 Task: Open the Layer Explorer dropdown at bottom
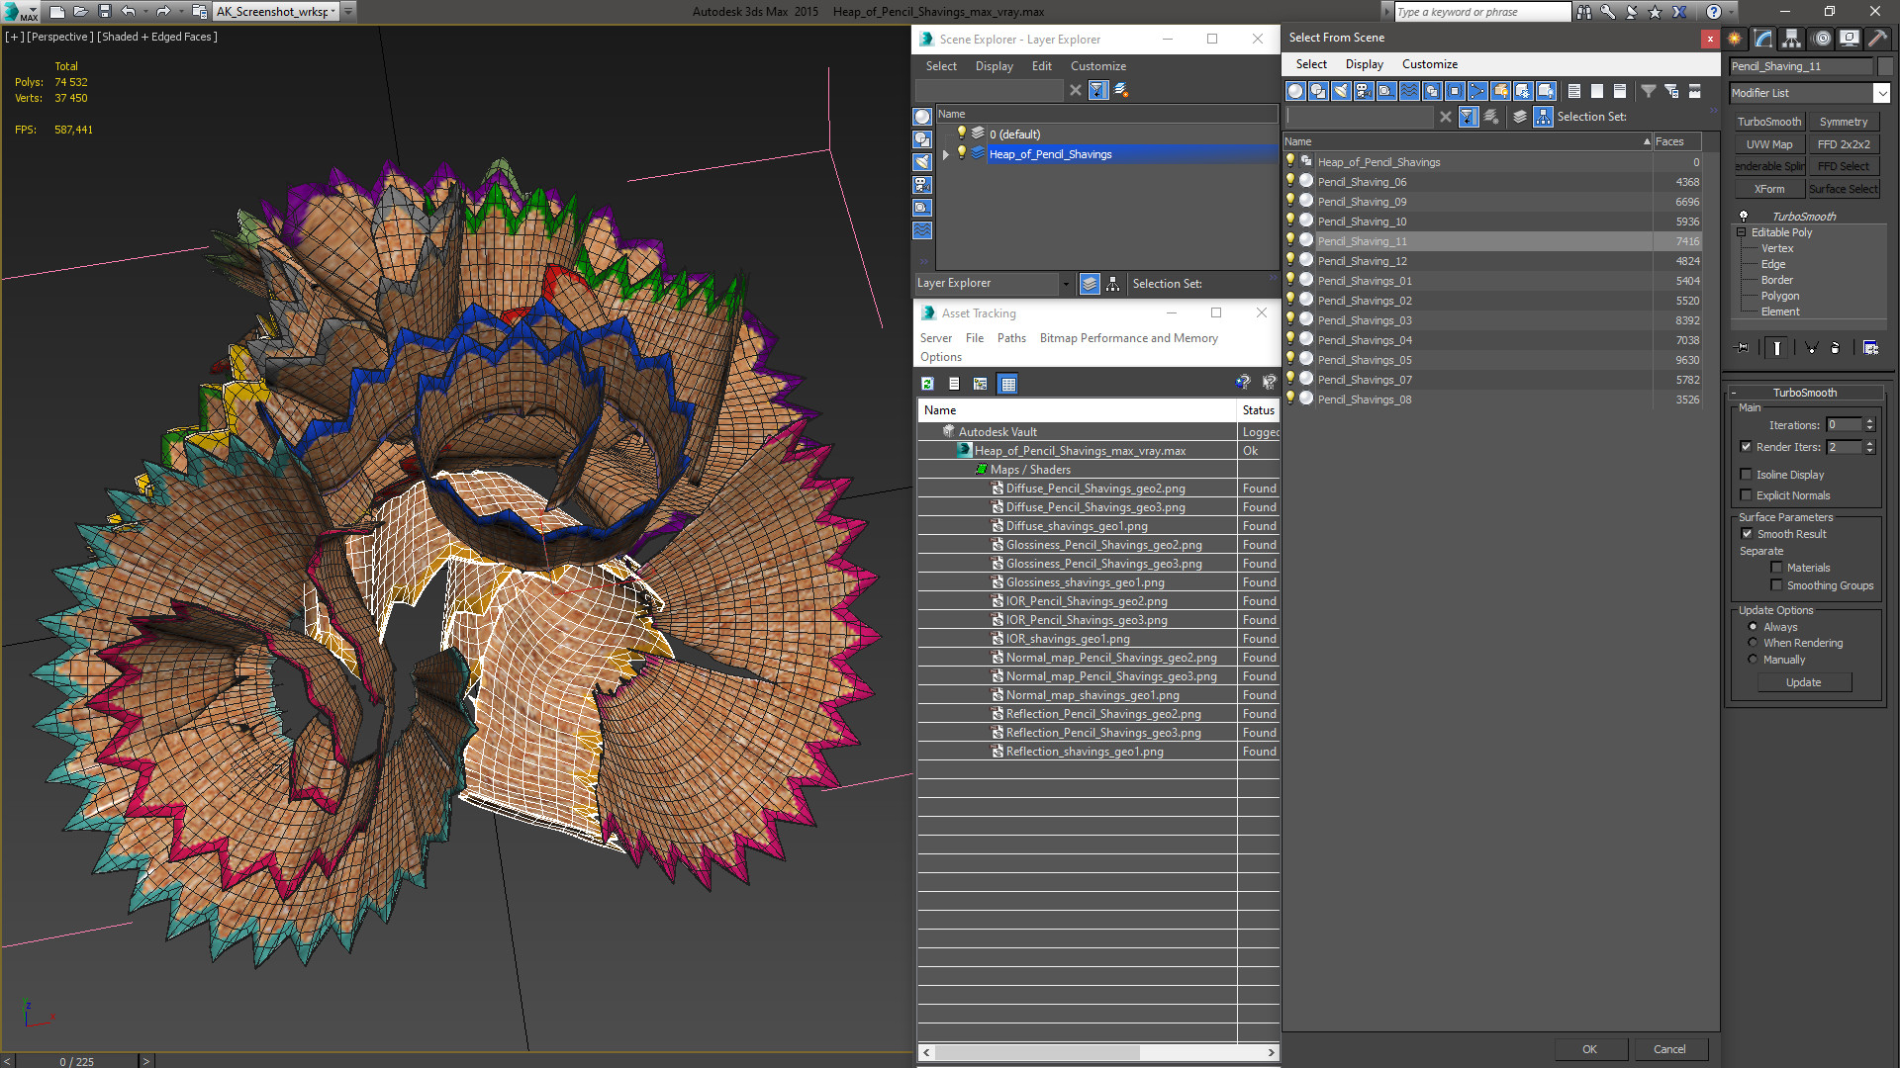click(x=1066, y=284)
